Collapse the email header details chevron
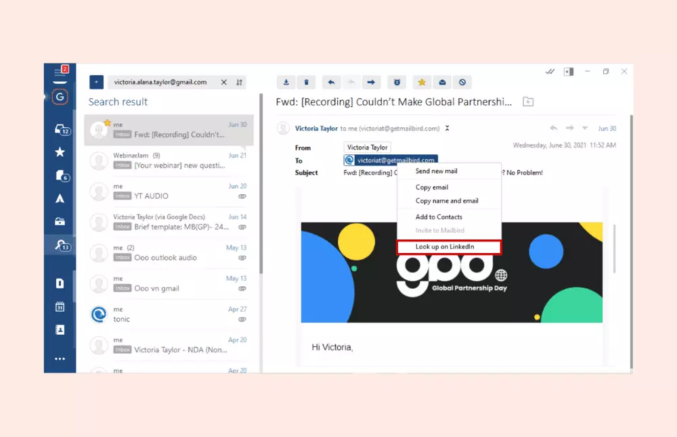677x437 pixels. coord(447,128)
